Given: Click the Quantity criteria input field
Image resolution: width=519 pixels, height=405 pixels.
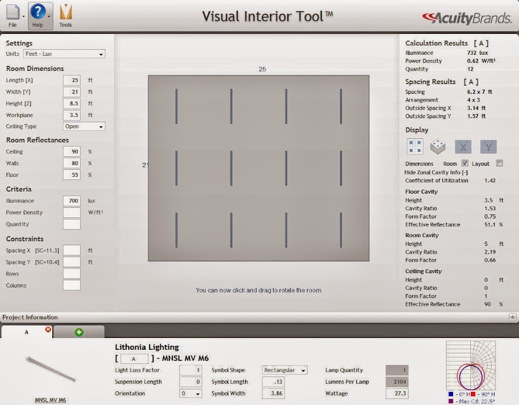Looking at the screenshot, I should (72, 224).
